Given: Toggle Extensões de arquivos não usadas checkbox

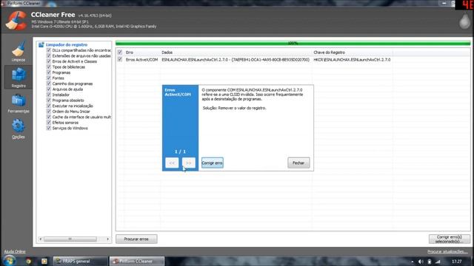Looking at the screenshot, I should click(x=49, y=56).
